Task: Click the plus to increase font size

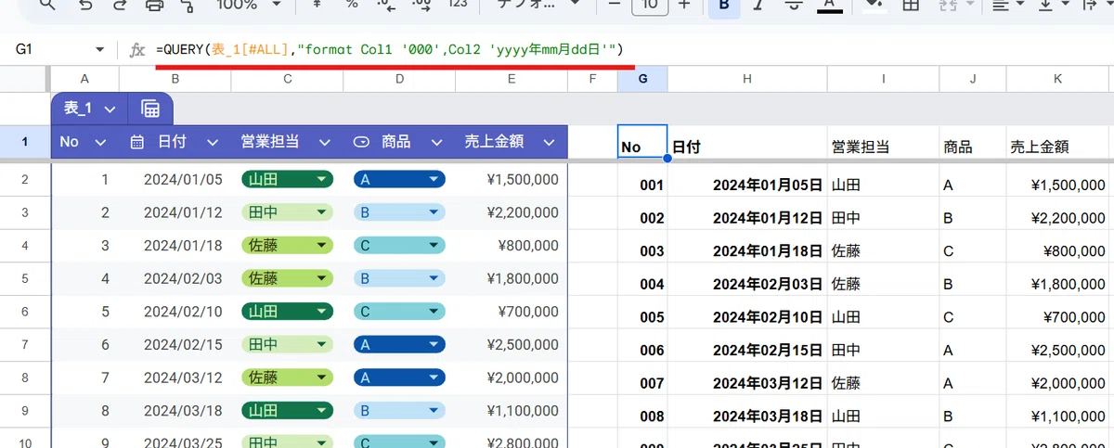Action: (x=684, y=6)
